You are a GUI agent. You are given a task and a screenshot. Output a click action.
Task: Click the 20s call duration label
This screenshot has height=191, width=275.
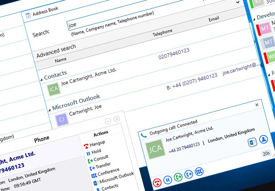pos(266,153)
